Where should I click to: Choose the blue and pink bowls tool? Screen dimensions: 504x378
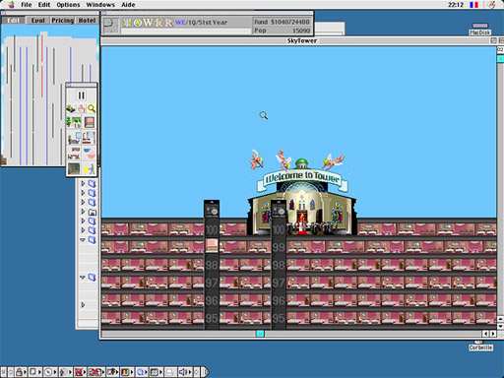point(89,154)
